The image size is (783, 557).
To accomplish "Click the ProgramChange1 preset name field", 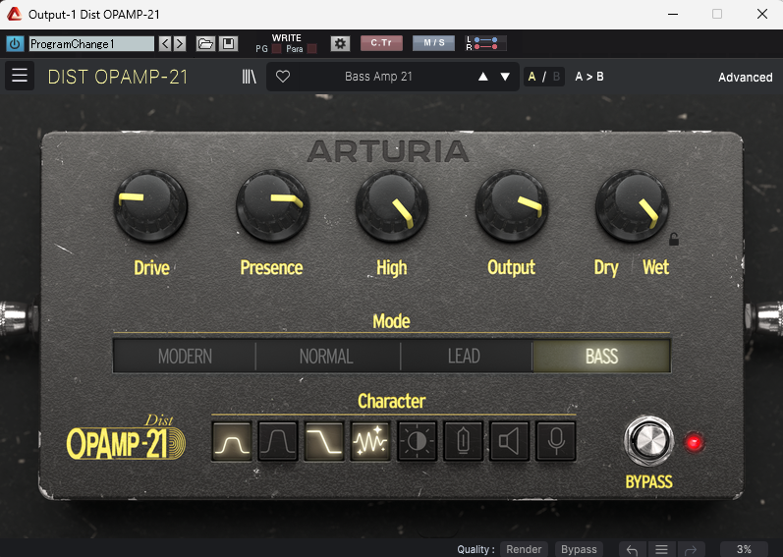I will (91, 44).
